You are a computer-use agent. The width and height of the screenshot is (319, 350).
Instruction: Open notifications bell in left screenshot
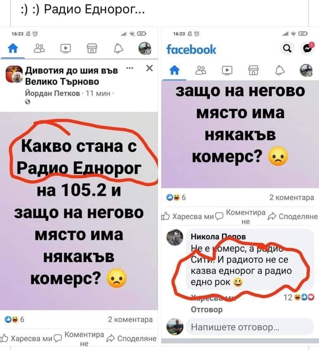point(118,48)
